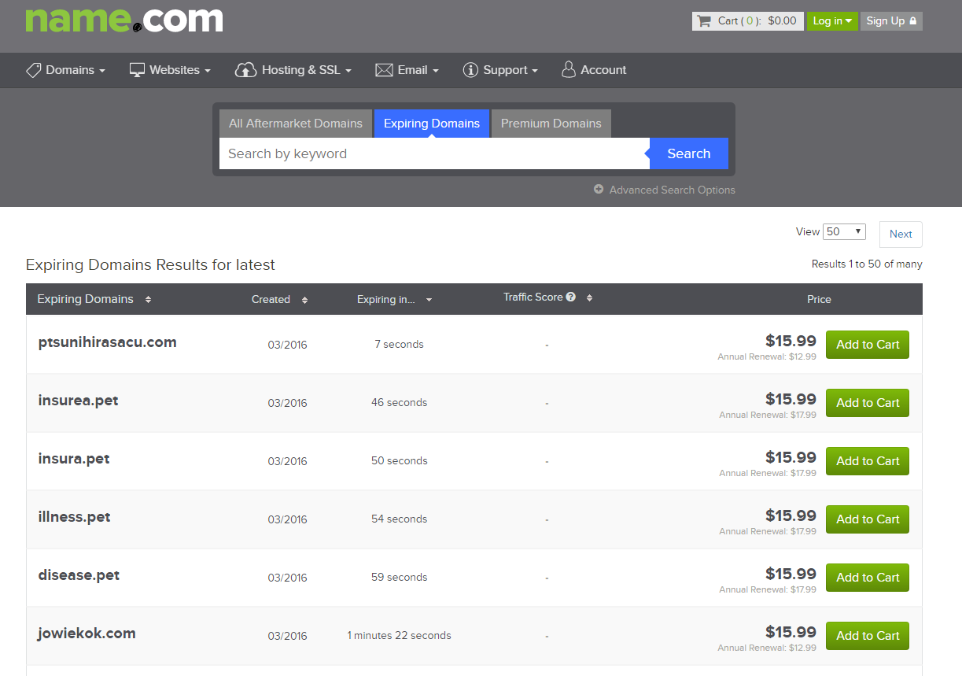Open the Log in dropdown

[832, 21]
